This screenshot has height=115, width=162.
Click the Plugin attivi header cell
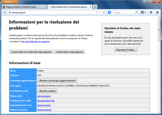point(23,96)
